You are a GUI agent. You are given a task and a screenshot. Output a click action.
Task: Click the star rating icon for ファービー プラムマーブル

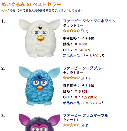71,125
